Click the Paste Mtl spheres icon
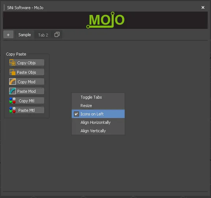The image size is (211, 198). click(12, 110)
